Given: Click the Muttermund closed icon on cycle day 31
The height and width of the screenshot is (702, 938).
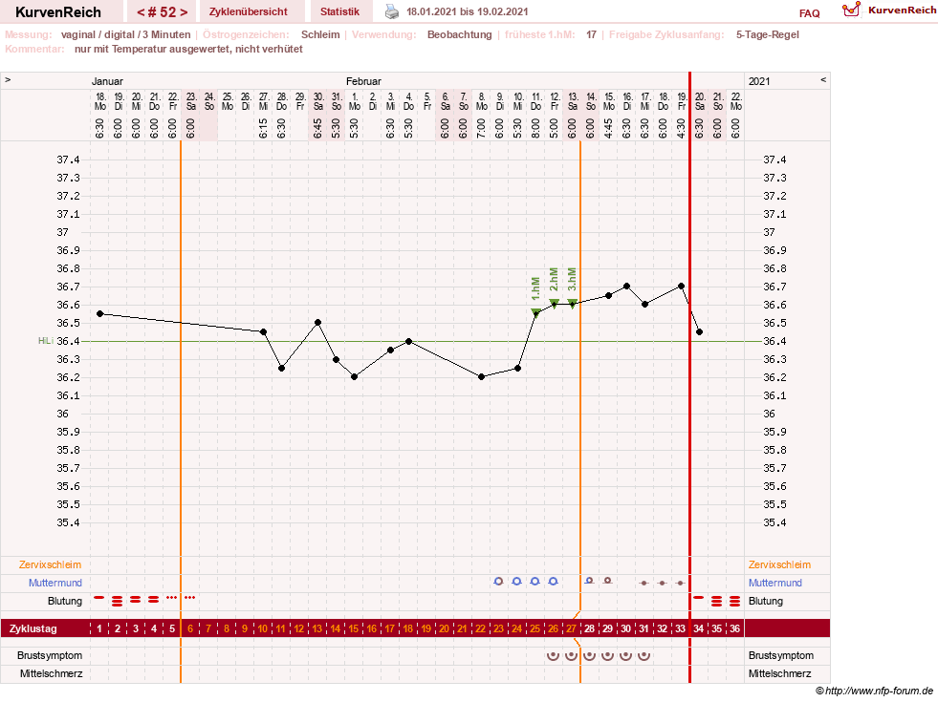Looking at the screenshot, I should [x=644, y=584].
